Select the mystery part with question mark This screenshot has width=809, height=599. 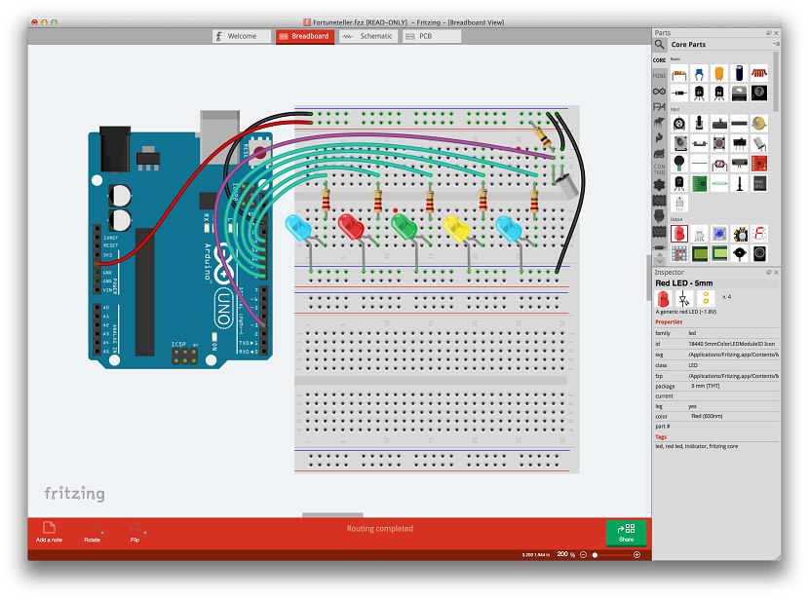click(759, 94)
